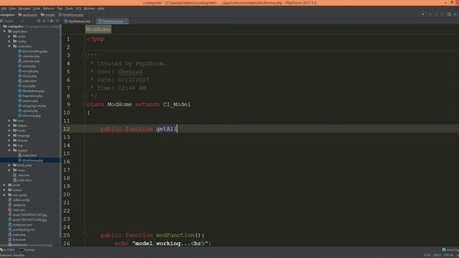The width and height of the screenshot is (459, 258).
Task: Click the application breadcrumb in navigation bar
Action: (28, 14)
